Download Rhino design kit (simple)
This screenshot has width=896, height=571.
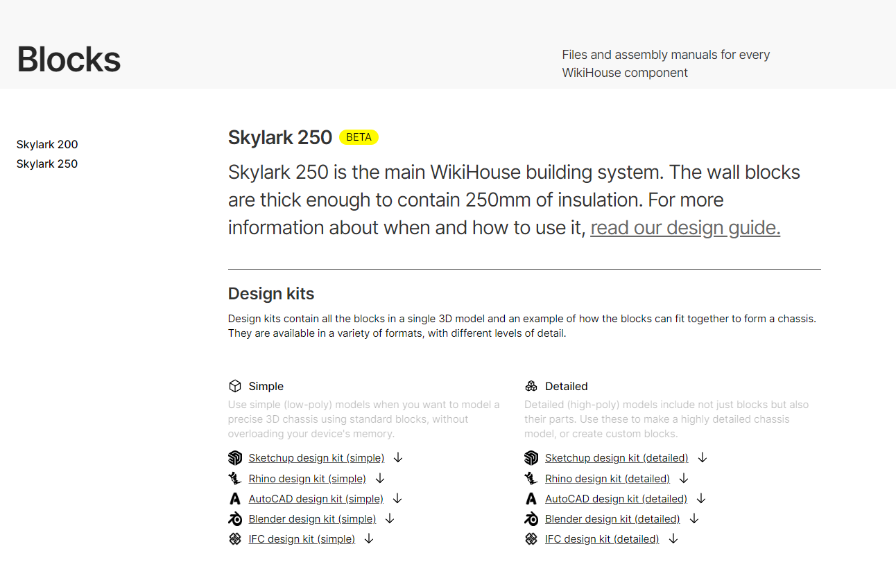[x=307, y=478]
